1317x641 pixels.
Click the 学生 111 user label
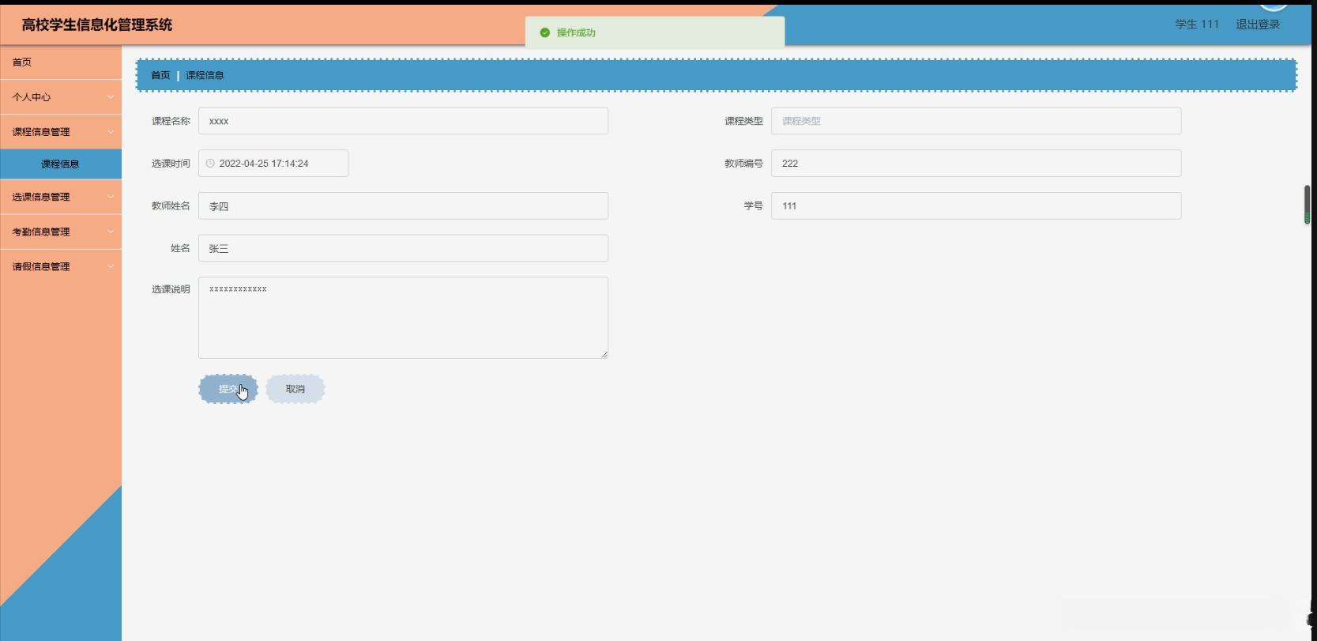coord(1197,25)
